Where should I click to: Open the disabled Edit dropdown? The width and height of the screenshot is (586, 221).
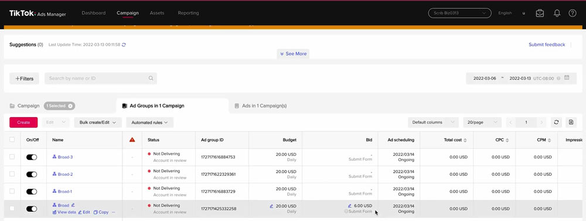(x=56, y=123)
